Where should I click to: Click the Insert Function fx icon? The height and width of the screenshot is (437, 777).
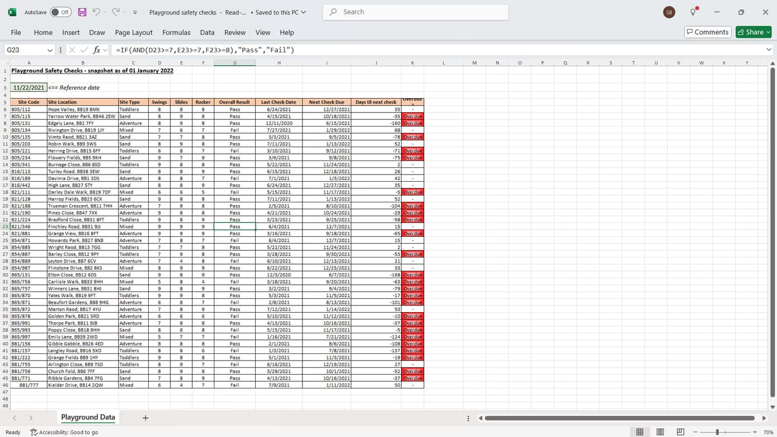(96, 50)
